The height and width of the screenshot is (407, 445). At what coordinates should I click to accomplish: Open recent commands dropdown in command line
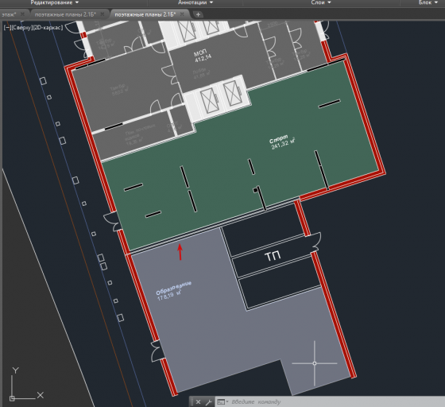222,402
